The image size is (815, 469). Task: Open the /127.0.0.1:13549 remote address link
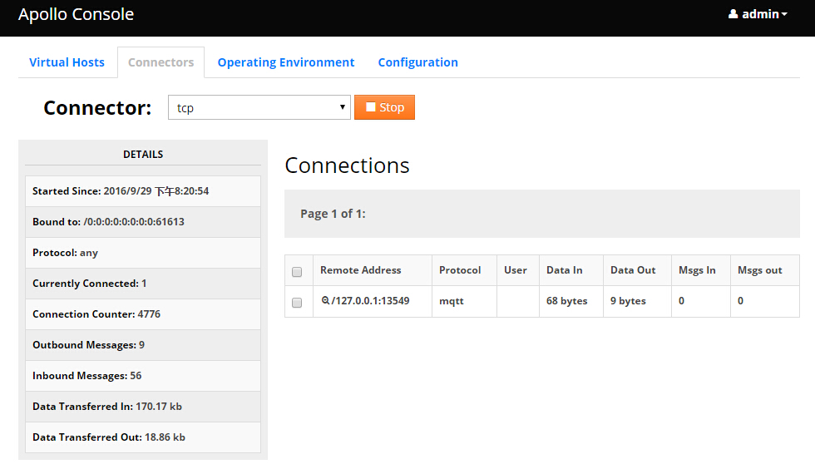click(x=370, y=301)
